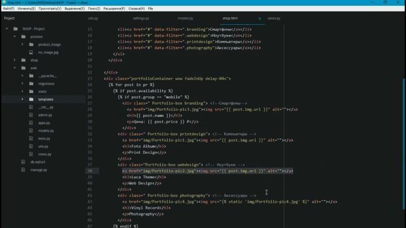Screen dimensions: 406x228
Task: Expand the static folder chevron
Action: coord(23,91)
